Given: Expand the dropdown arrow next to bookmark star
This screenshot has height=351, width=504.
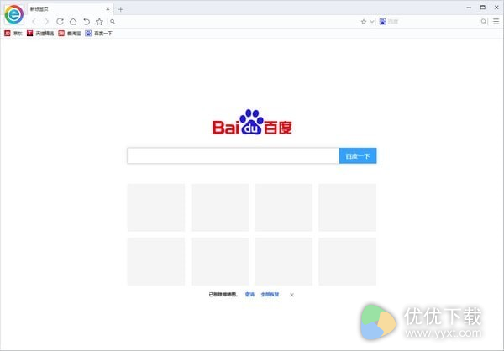Looking at the screenshot, I should click(371, 22).
